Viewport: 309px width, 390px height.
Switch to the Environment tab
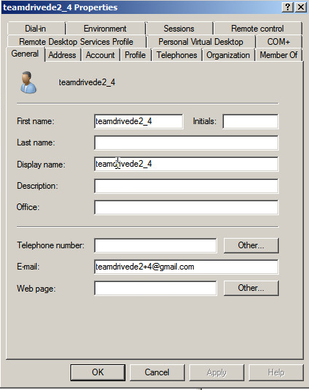[106, 29]
